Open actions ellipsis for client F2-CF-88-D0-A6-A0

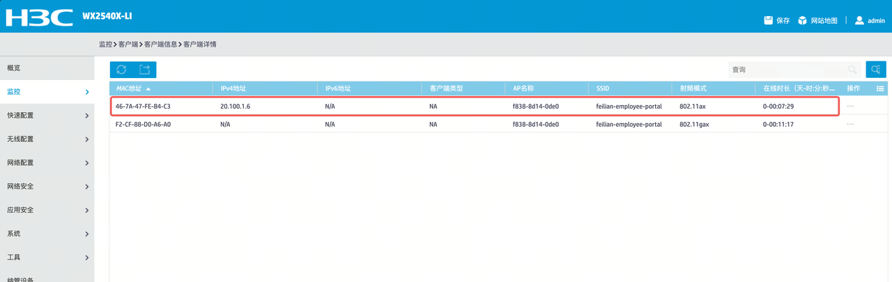850,125
